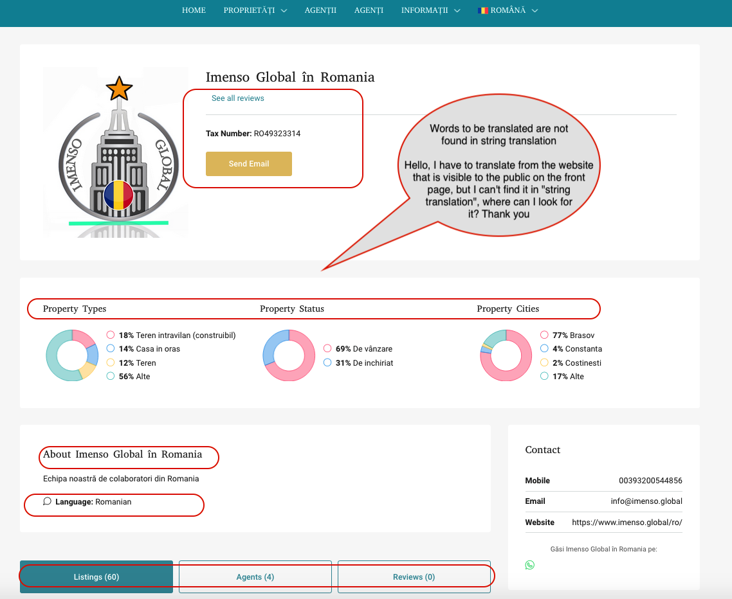This screenshot has width=732, height=599.
Task: Click the About Imenso Global în Romania heading
Action: click(123, 454)
